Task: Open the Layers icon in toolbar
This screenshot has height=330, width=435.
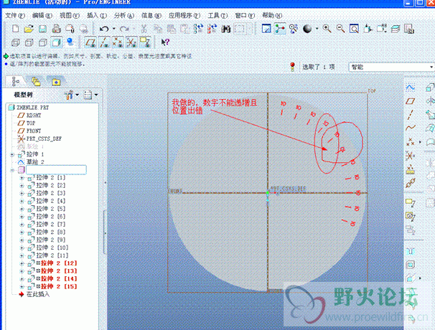Action: [x=396, y=29]
